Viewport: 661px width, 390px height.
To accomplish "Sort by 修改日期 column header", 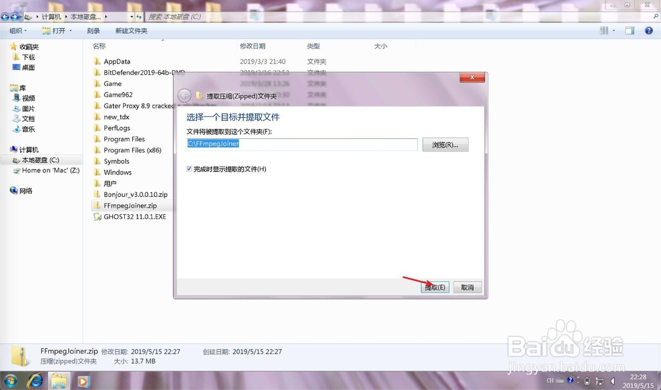I will (253, 46).
